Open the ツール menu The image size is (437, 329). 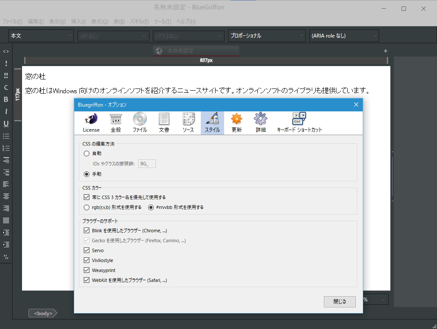[x=162, y=22]
